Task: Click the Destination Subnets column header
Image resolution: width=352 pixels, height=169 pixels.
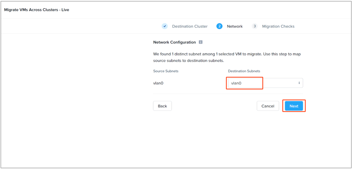Action: coord(244,71)
